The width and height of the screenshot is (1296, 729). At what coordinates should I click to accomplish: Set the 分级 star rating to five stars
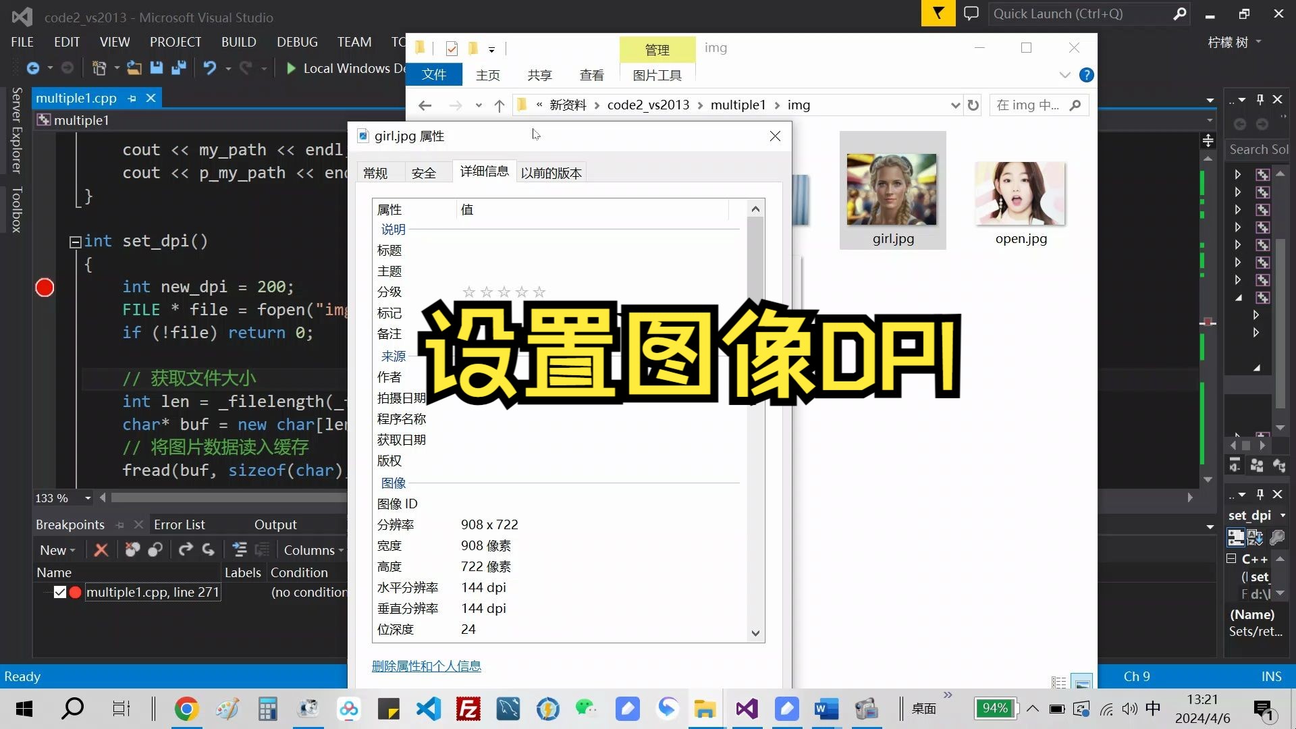[539, 292]
